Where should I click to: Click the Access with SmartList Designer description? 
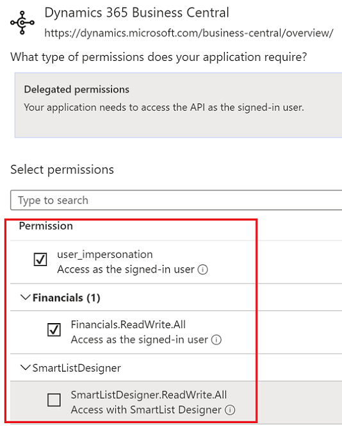147,410
